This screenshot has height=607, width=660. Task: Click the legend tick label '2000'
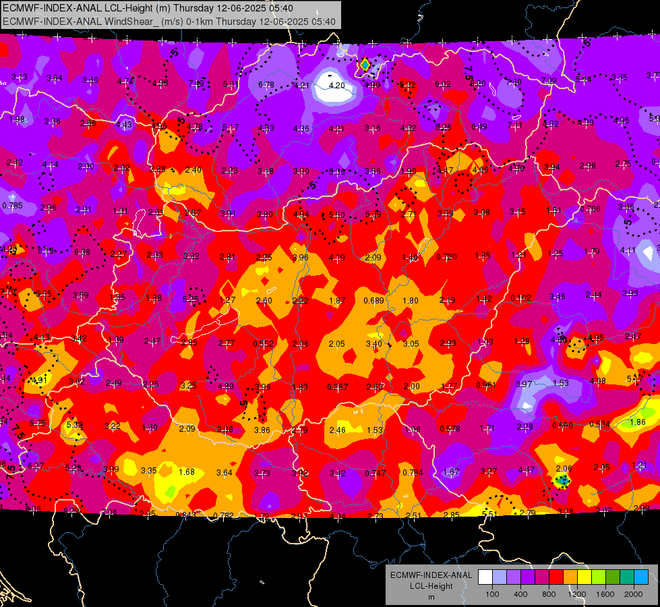click(634, 594)
